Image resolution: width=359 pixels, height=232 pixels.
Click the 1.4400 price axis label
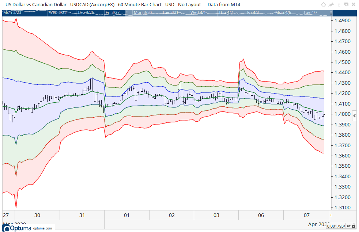click(x=343, y=73)
